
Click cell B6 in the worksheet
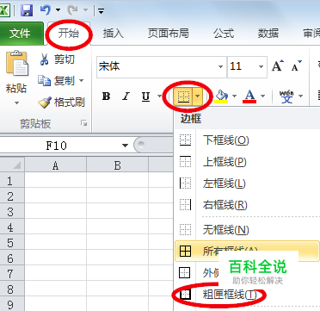click(x=117, y=258)
